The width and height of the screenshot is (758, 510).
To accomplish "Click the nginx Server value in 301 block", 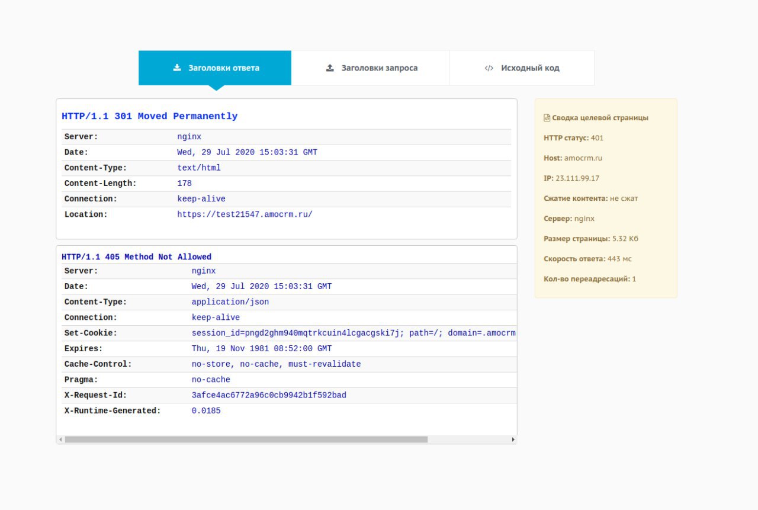I will (x=189, y=137).
